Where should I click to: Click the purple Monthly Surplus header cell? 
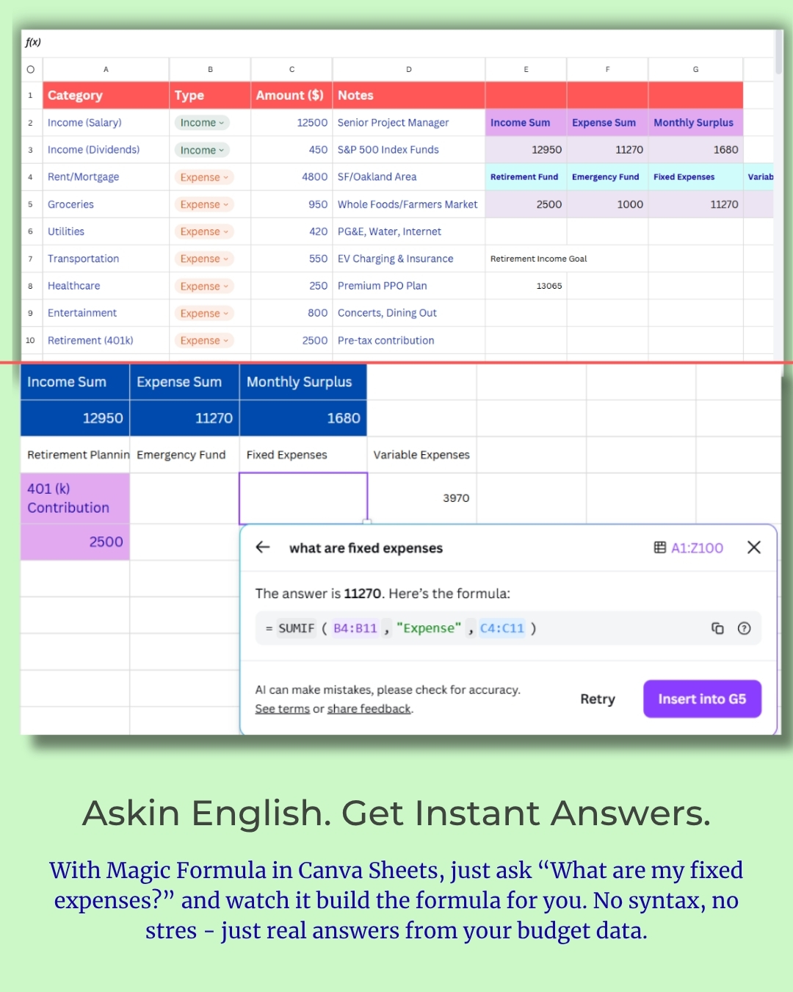click(x=695, y=123)
